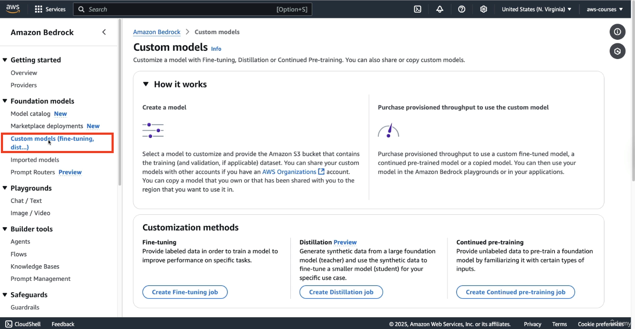This screenshot has width=635, height=329.
Task: Click the Amazon Bedrock breadcrumb link
Action: coord(157,32)
